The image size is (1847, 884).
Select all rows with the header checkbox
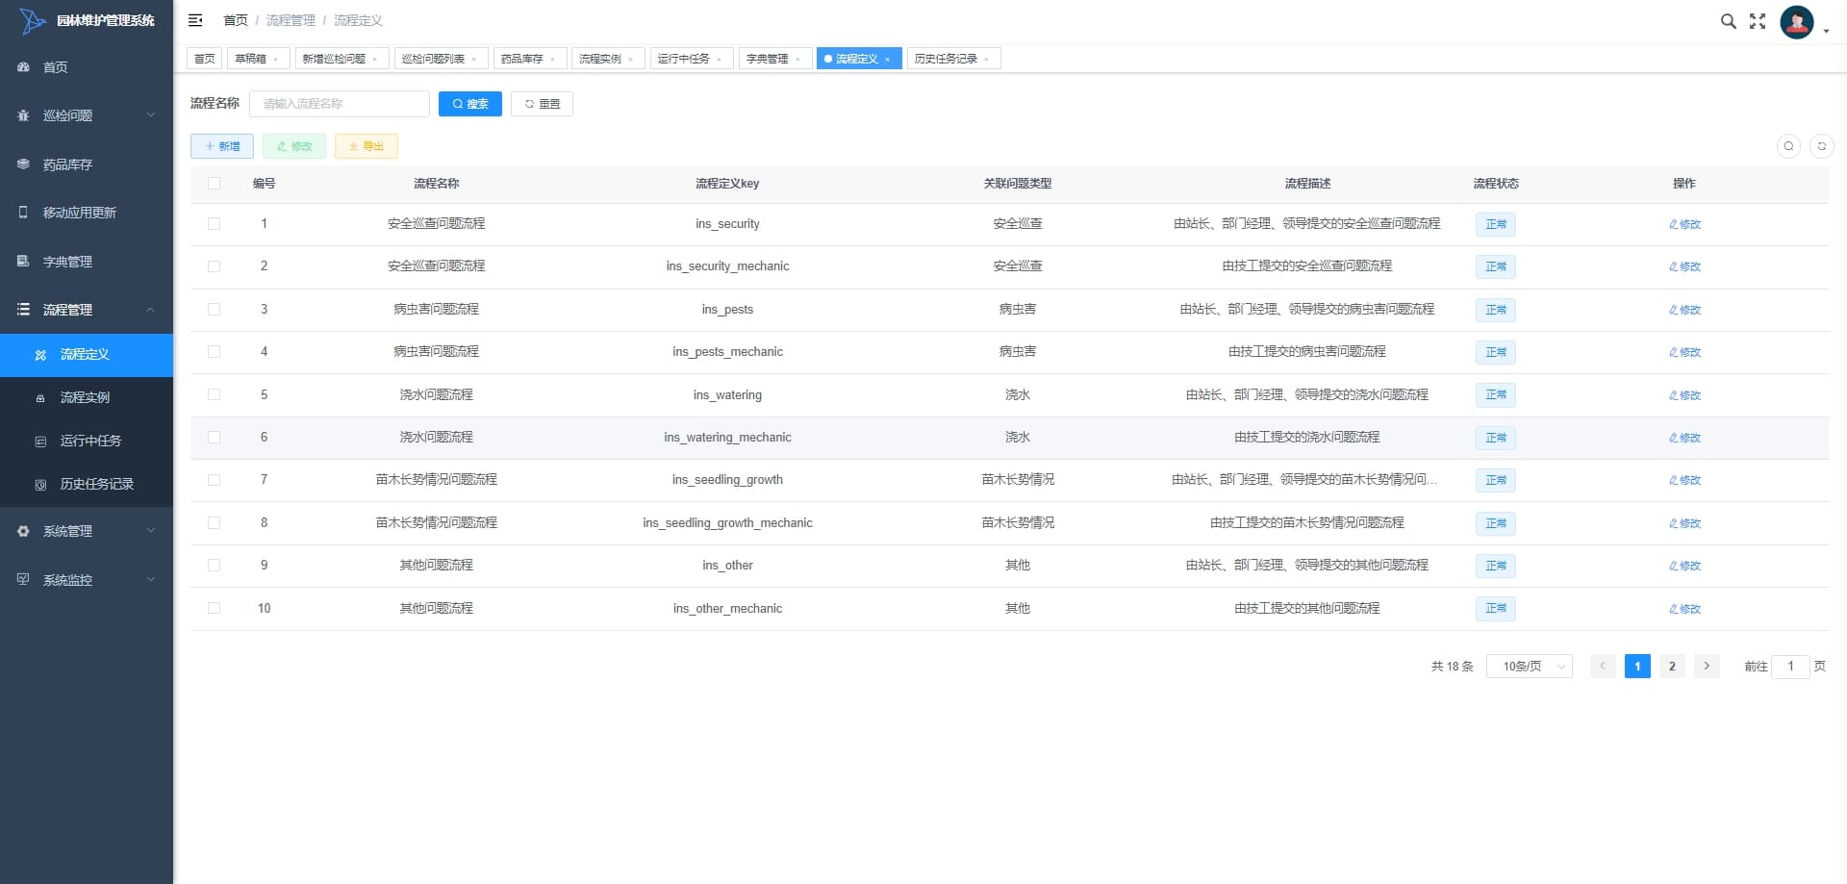coord(214,184)
